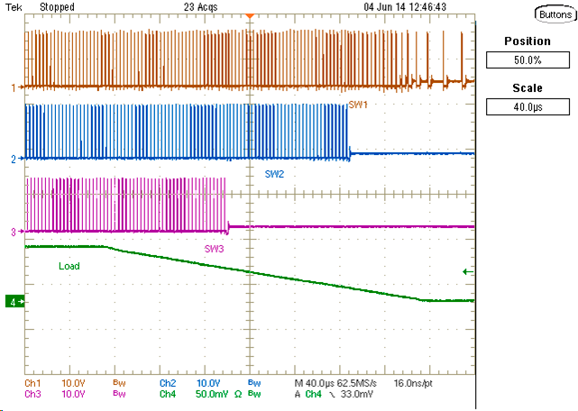Select channel 1 ground reference marker

[x=13, y=88]
